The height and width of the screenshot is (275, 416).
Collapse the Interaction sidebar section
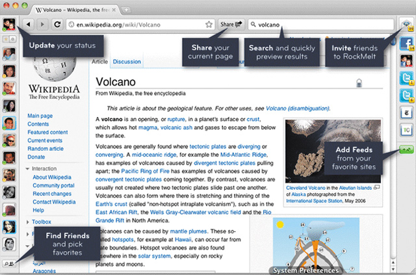click(x=27, y=169)
